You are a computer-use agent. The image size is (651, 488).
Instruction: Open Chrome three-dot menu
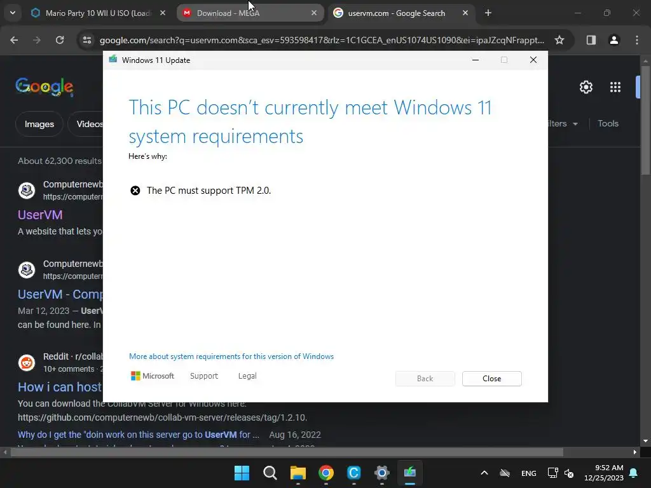click(x=637, y=40)
